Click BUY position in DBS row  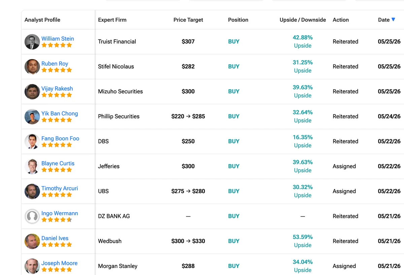pos(234,141)
